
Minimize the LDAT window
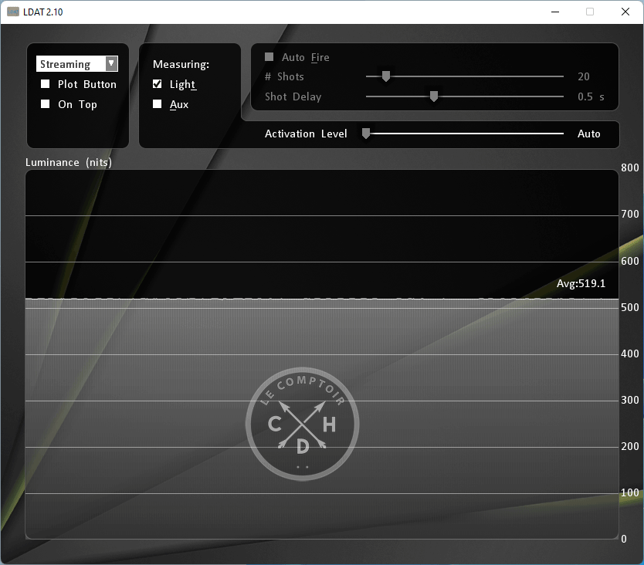pyautogui.click(x=554, y=12)
